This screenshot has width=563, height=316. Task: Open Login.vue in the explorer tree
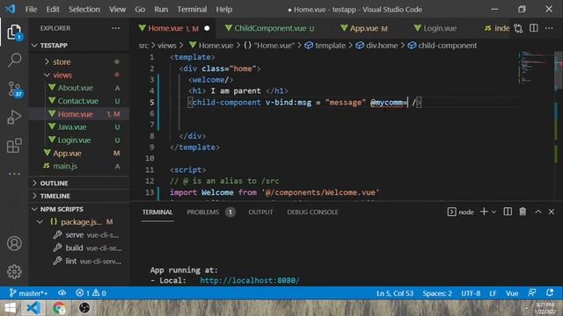pos(78,140)
